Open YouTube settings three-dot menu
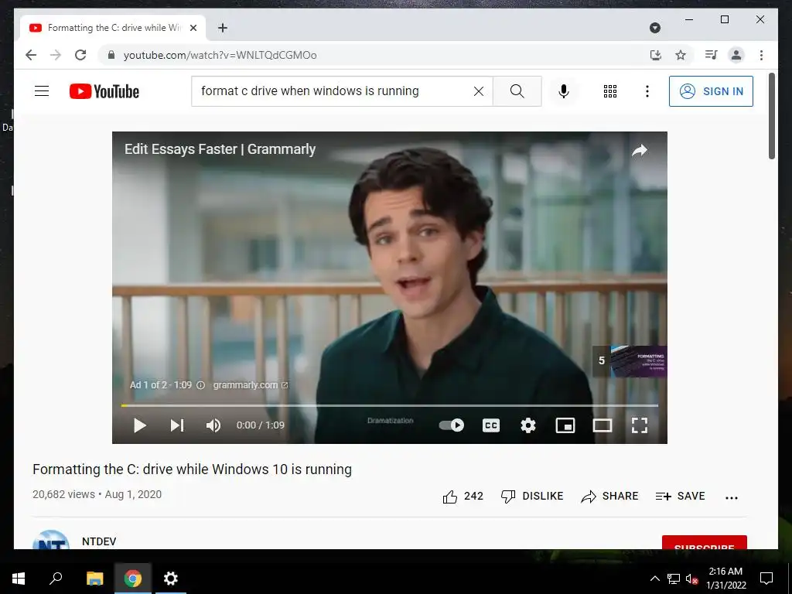This screenshot has height=594, width=792. [647, 91]
